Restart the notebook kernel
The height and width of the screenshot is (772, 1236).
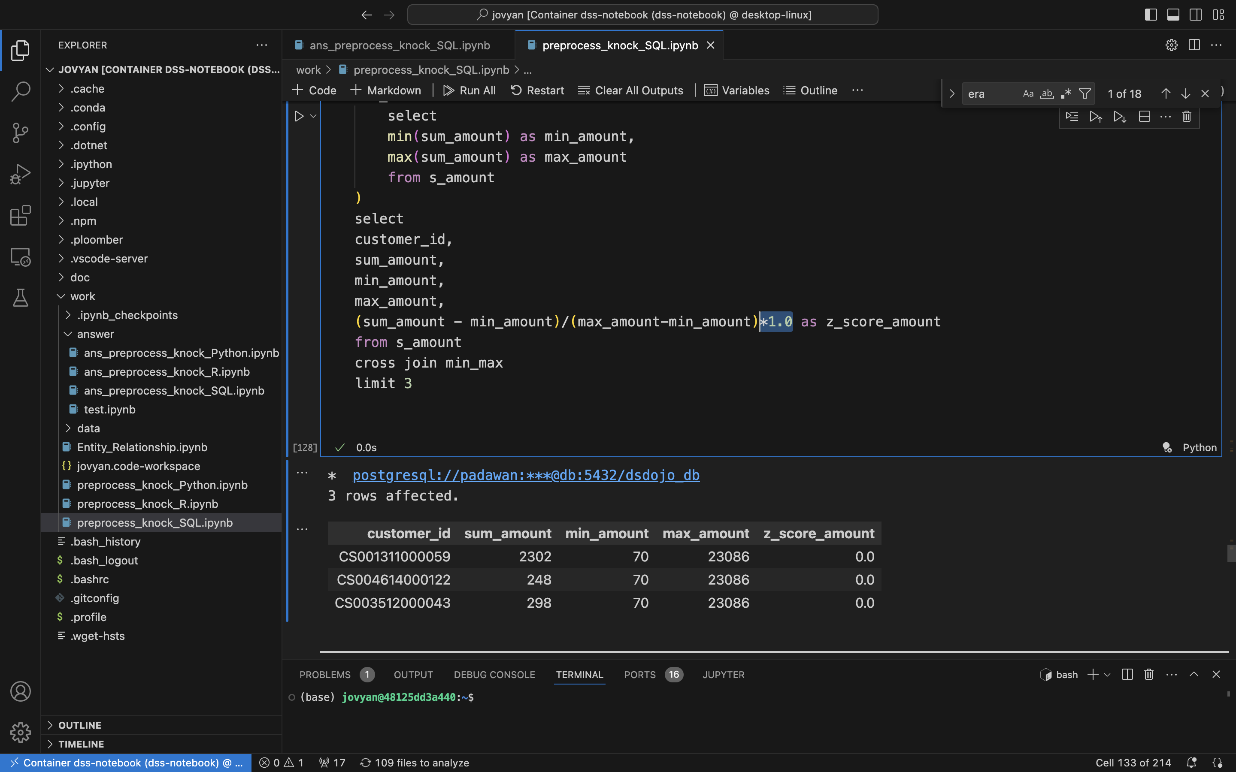pos(537,90)
